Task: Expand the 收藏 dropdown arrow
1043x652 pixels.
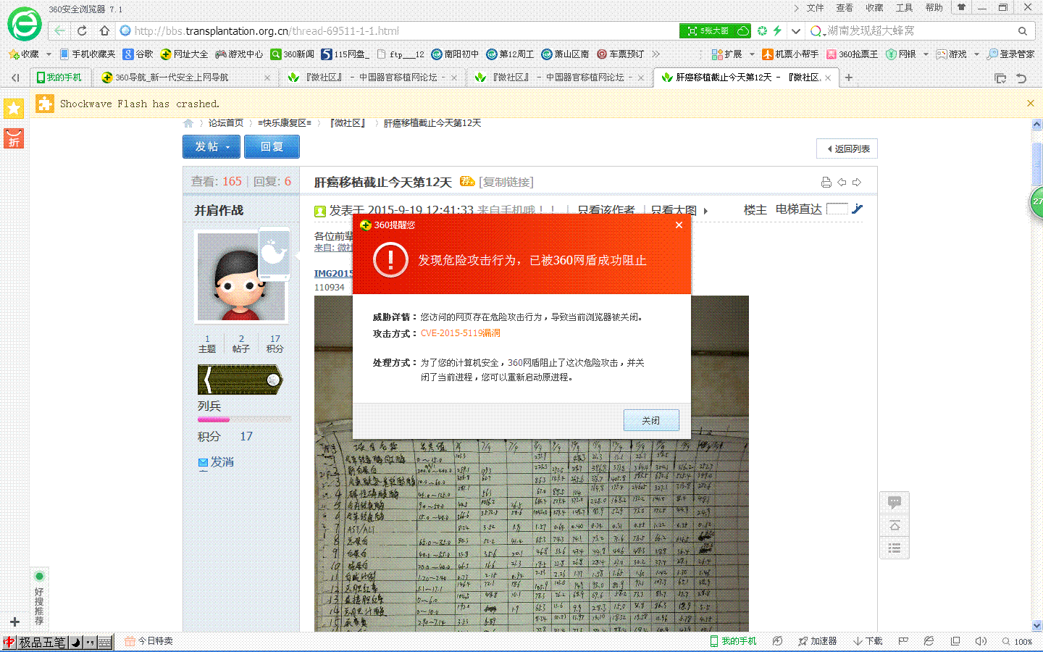Action: point(49,54)
